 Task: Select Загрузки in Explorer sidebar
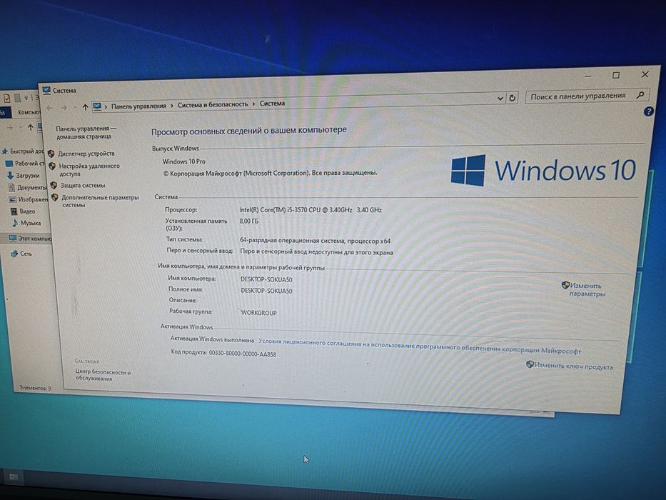click(23, 175)
